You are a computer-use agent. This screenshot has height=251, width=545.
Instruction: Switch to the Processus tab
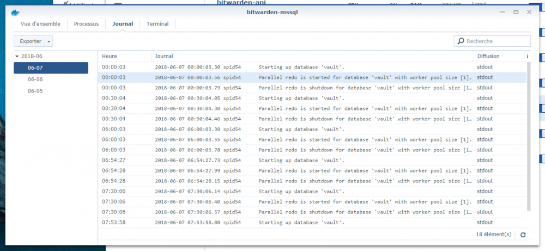(86, 24)
